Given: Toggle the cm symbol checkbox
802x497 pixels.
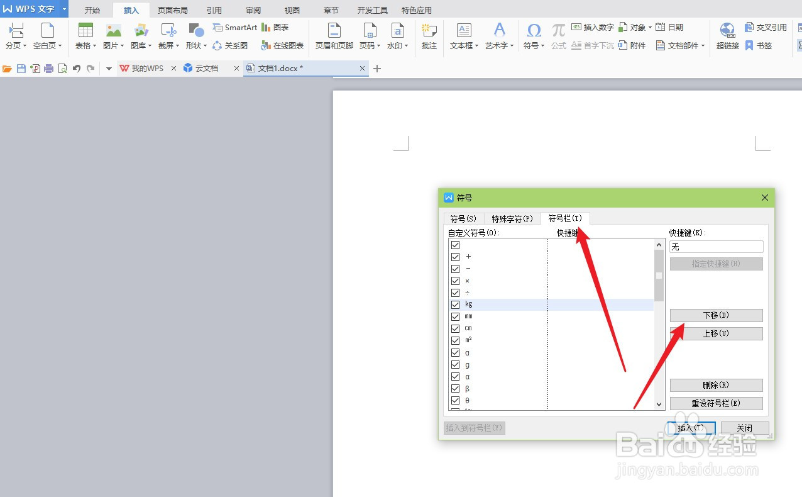Looking at the screenshot, I should [456, 328].
